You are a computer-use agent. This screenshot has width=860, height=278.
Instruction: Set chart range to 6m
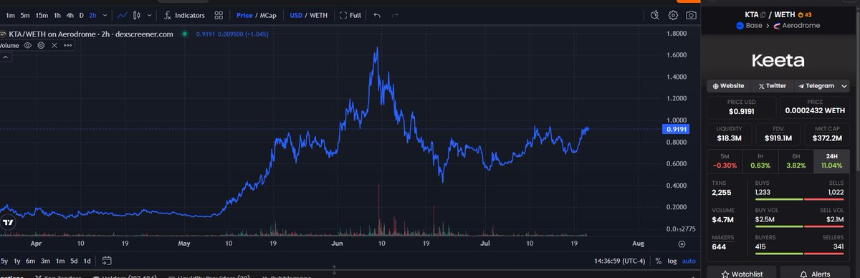32,261
